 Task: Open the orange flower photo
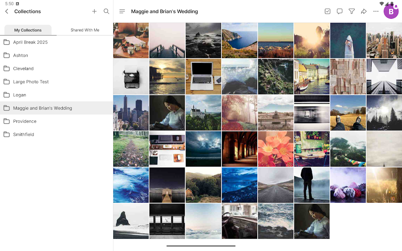[x=276, y=149]
